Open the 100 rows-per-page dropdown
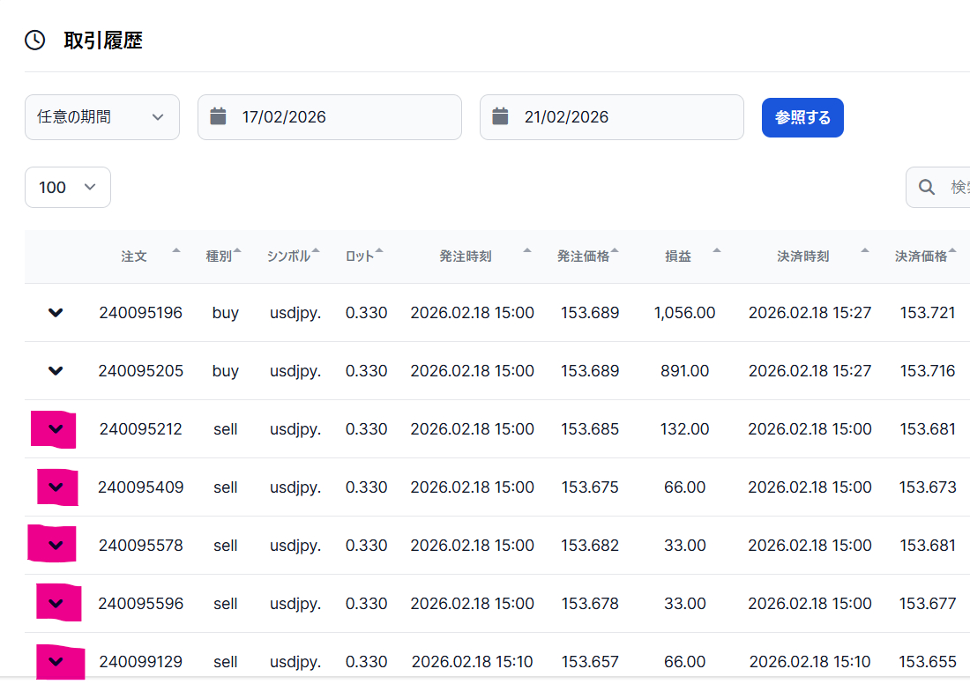The image size is (970, 684). tap(68, 188)
